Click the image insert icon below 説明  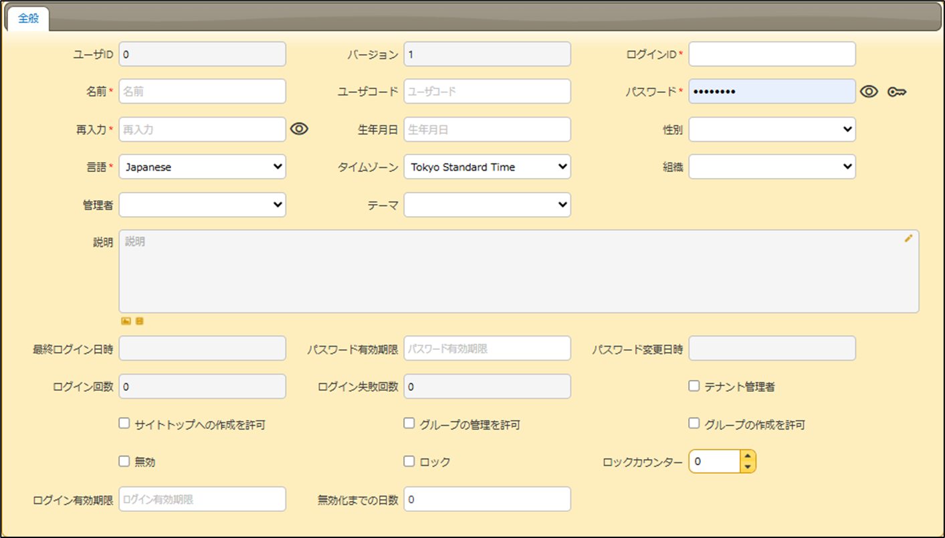[126, 321]
